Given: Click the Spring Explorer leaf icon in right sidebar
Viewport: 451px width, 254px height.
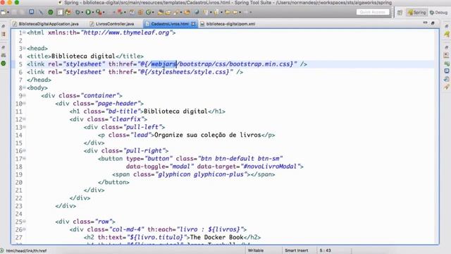Looking at the screenshot, I should tap(446, 35).
